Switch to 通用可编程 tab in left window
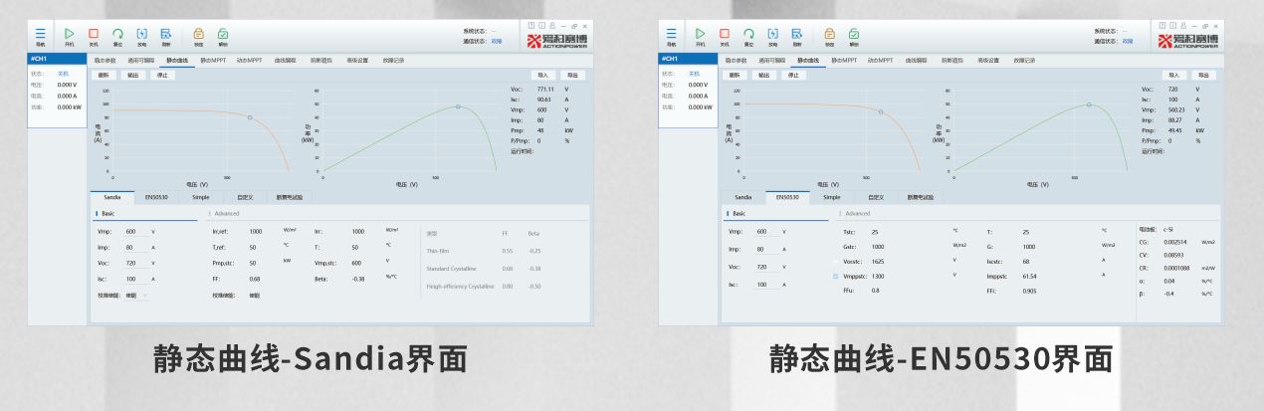The width and height of the screenshot is (1264, 411). (x=142, y=61)
